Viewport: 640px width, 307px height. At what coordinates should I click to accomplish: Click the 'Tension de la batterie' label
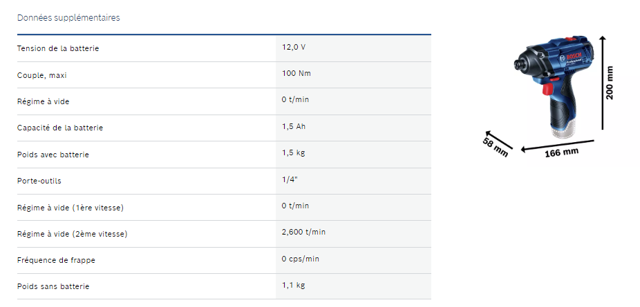(x=58, y=48)
